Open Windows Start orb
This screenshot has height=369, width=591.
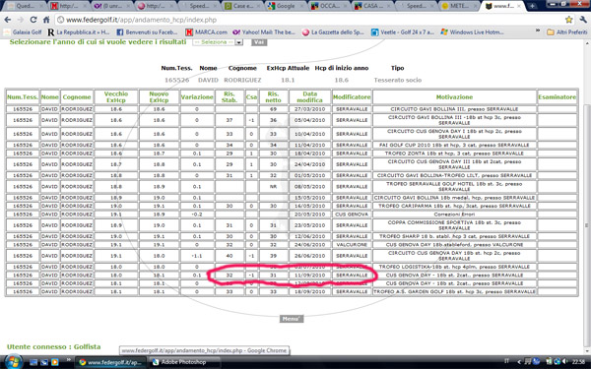point(12,361)
